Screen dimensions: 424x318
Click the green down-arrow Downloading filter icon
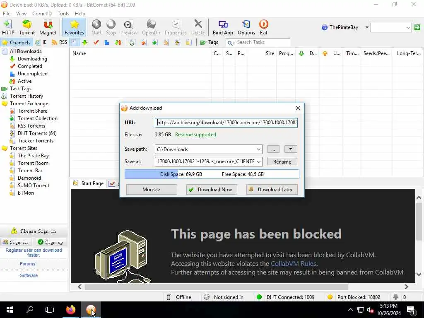tap(85, 43)
